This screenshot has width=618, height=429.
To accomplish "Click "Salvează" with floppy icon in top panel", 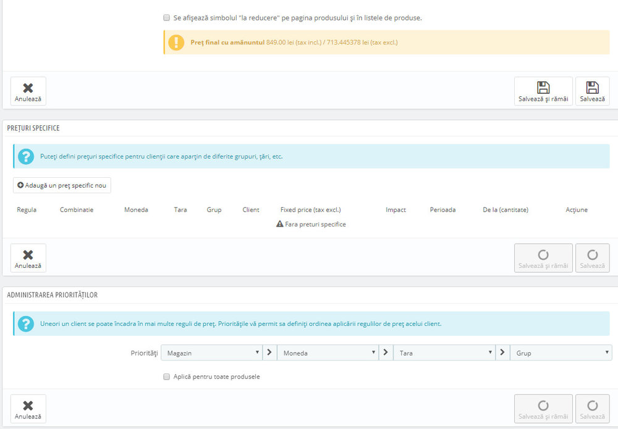I will [593, 91].
